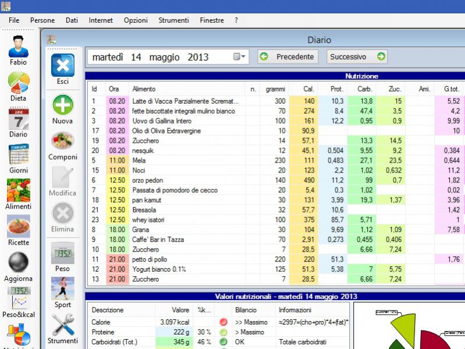Go to next day with Successivo
Screen dimensions: 465x349
coord(357,57)
